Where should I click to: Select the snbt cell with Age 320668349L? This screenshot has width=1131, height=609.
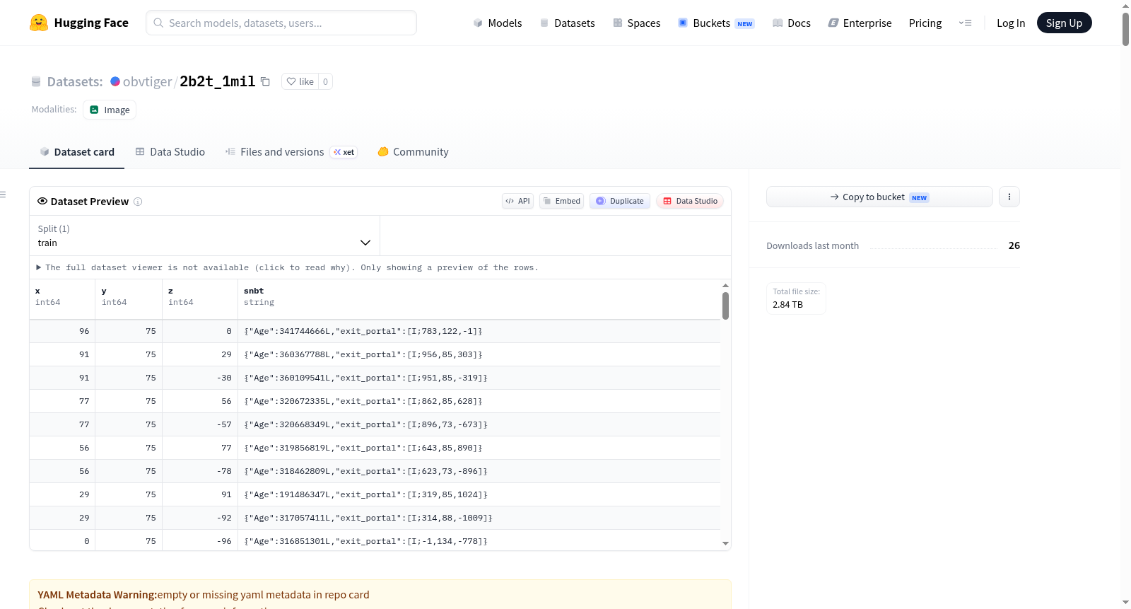[x=479, y=424]
